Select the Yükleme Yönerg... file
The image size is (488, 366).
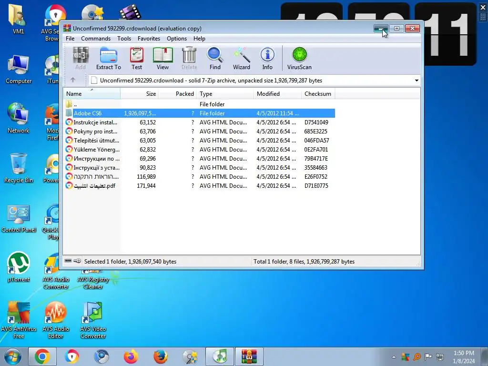tap(199, 149)
